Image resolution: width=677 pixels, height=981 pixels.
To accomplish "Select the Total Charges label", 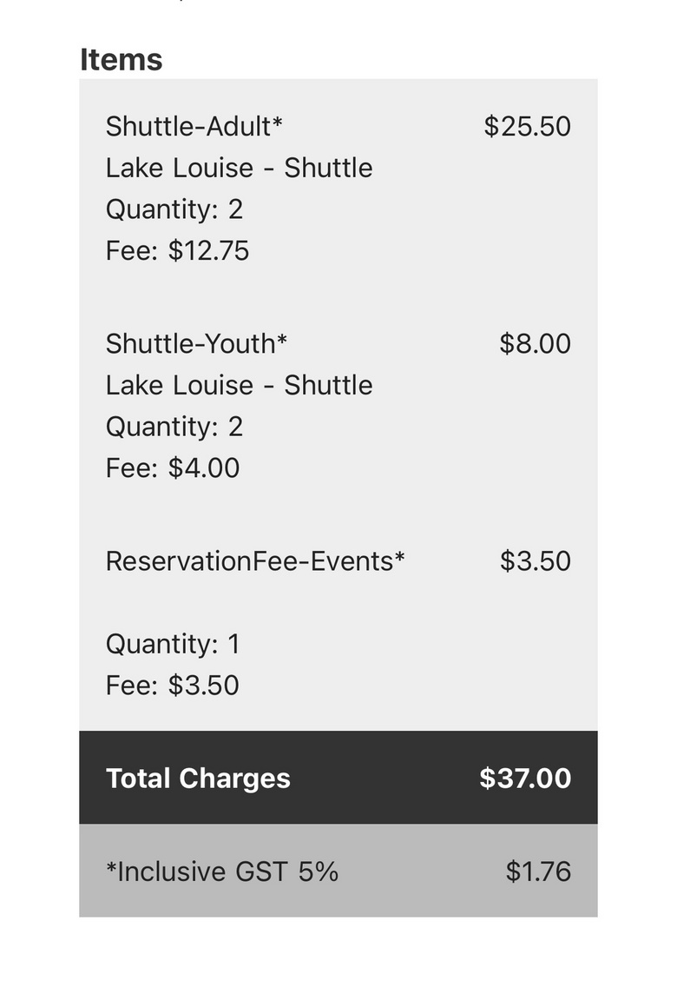I will coord(198,779).
